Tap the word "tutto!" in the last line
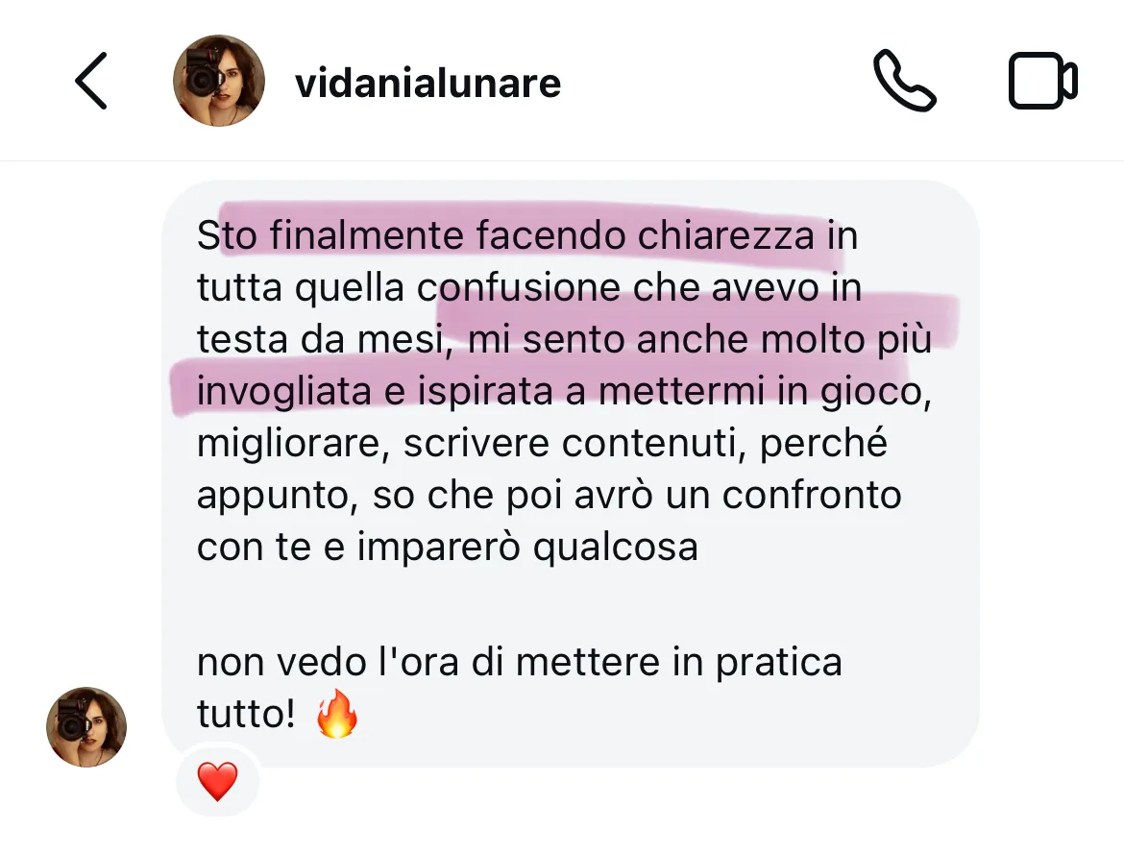Screen dimensions: 1124x854 click(x=246, y=714)
